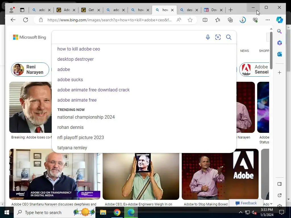Screen dimensions: 291x218
Task: Open a new tab with plus
Action: coord(230,10)
